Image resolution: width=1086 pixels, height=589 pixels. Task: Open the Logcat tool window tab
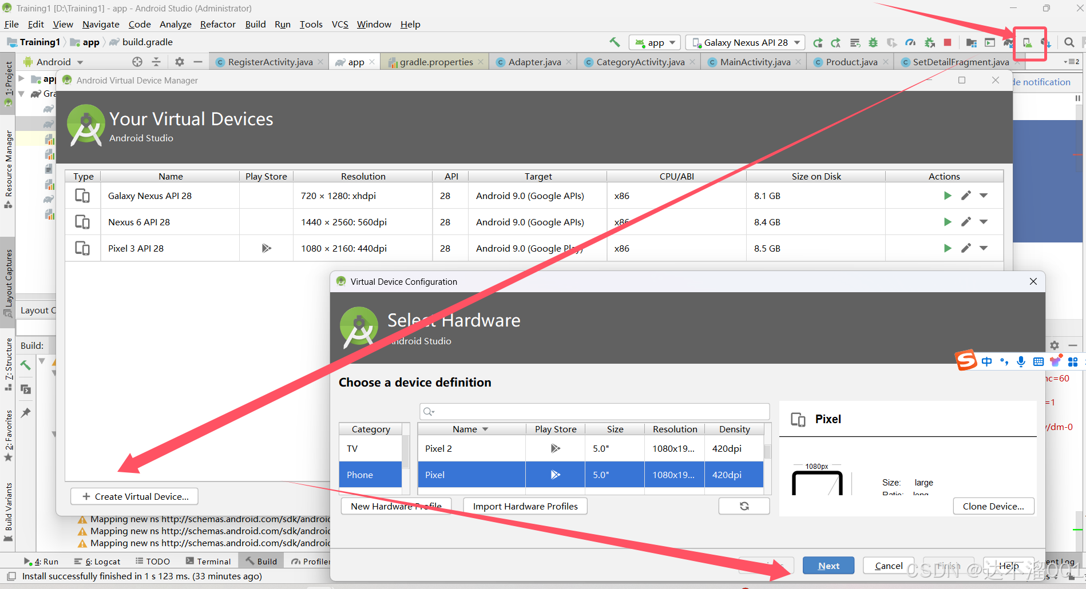coord(97,562)
